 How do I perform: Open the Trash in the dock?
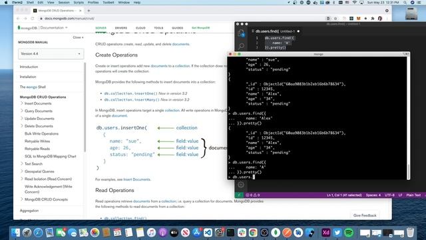pyautogui.click(x=410, y=233)
